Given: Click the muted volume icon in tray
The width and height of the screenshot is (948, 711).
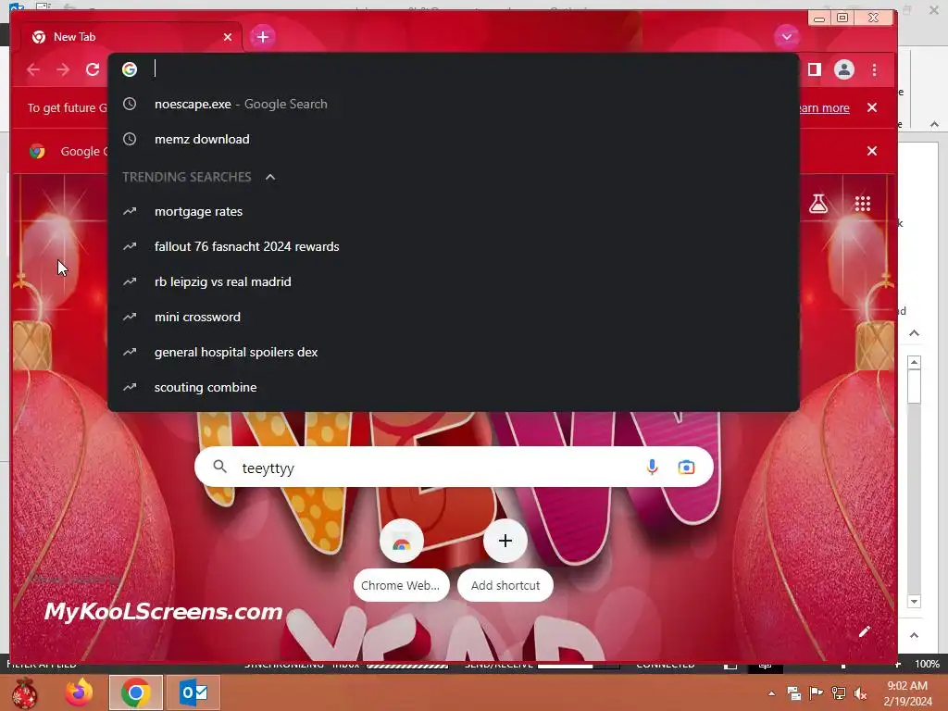Looking at the screenshot, I should pos(860,693).
